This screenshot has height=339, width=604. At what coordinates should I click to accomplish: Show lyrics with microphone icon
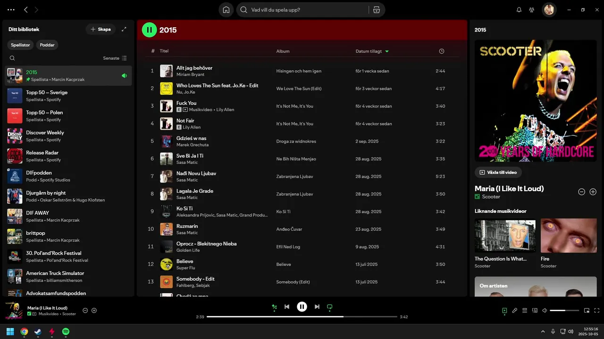(x=515, y=311)
